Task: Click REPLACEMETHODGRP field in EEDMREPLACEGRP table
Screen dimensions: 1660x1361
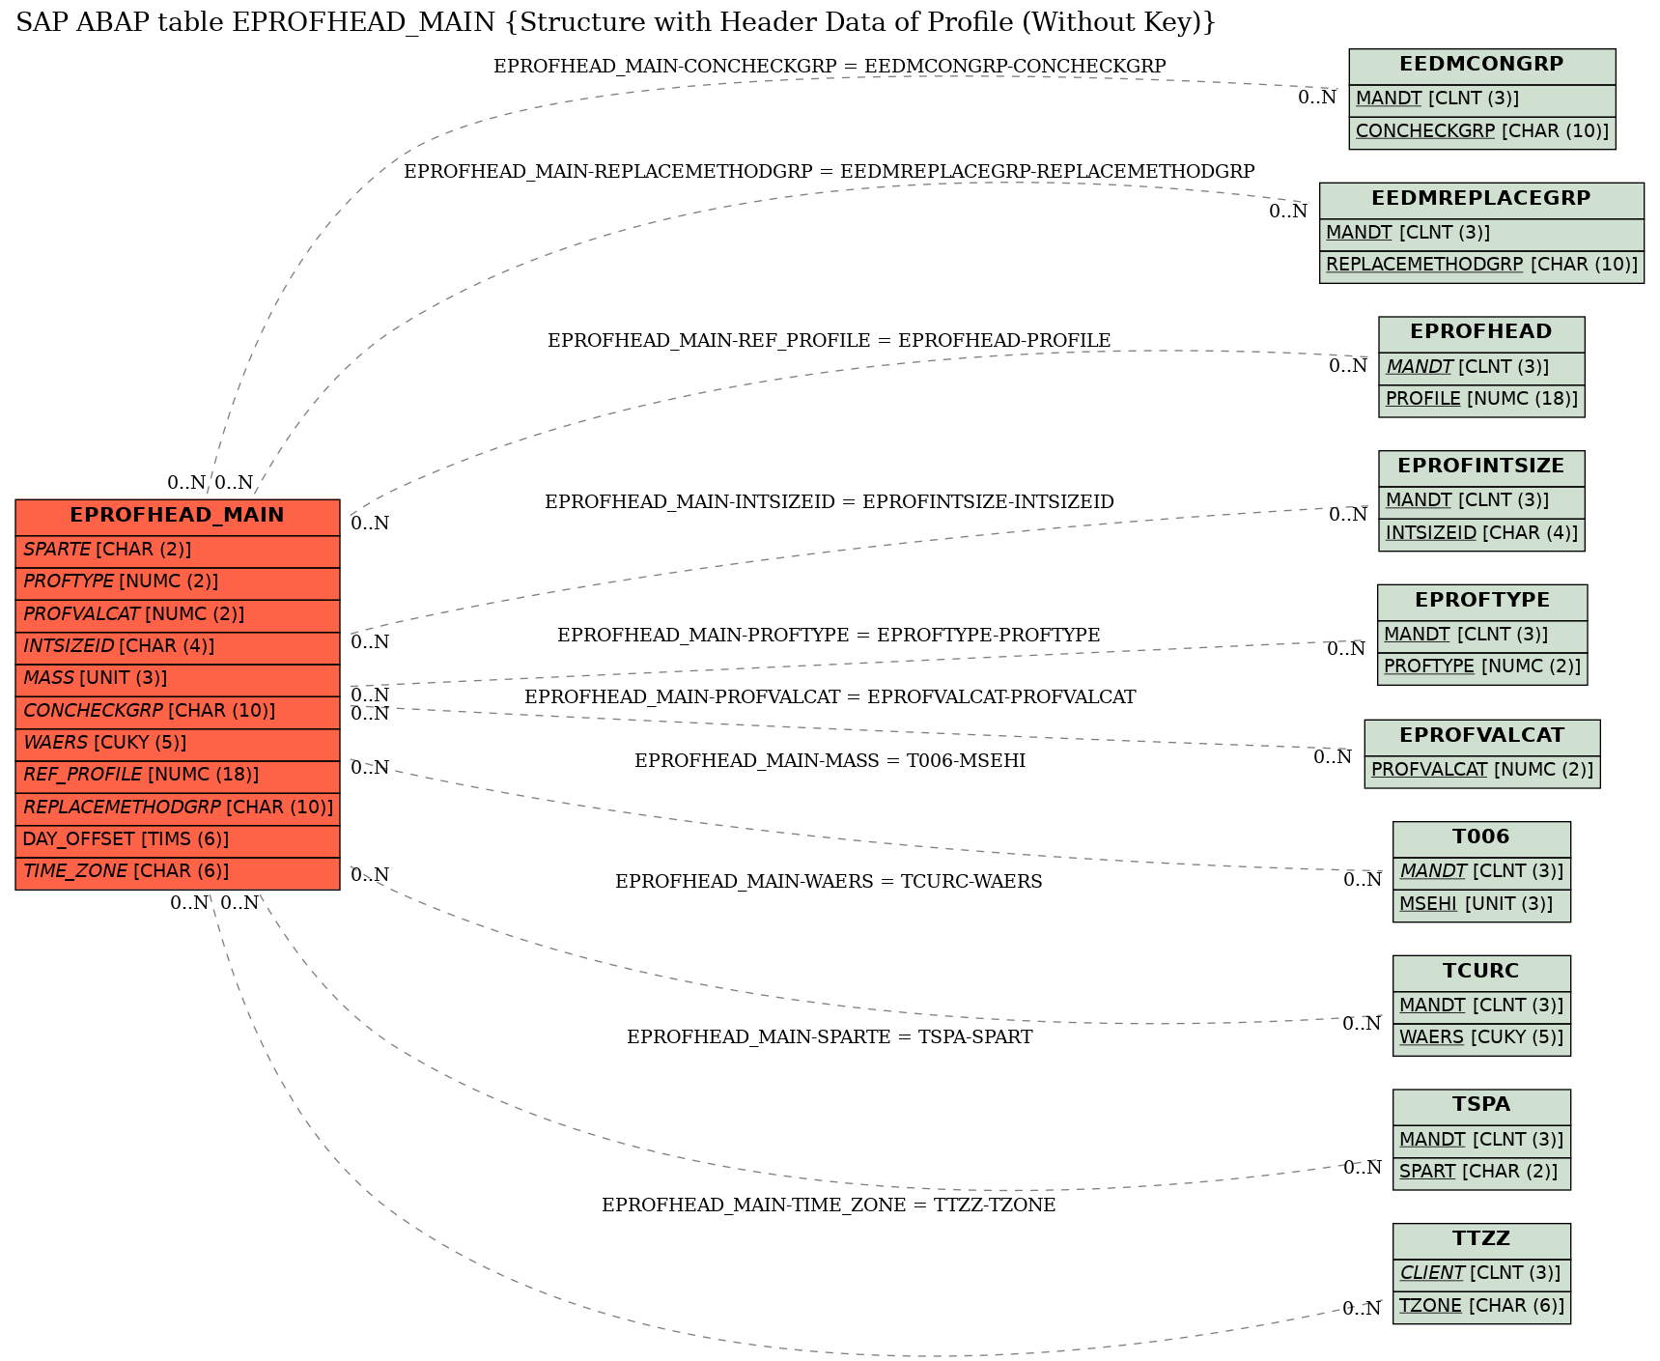Action: pos(1481,266)
